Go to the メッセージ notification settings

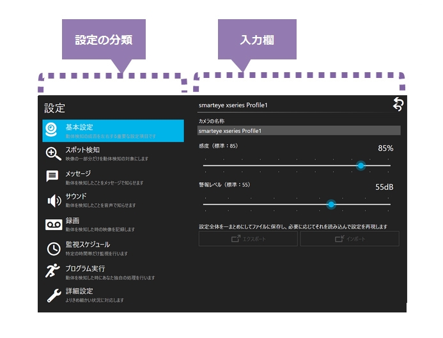click(79, 174)
